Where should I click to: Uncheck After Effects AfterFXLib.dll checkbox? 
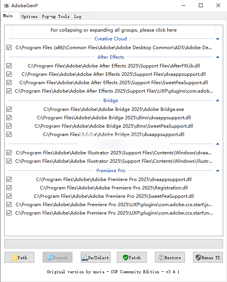(x=9, y=66)
